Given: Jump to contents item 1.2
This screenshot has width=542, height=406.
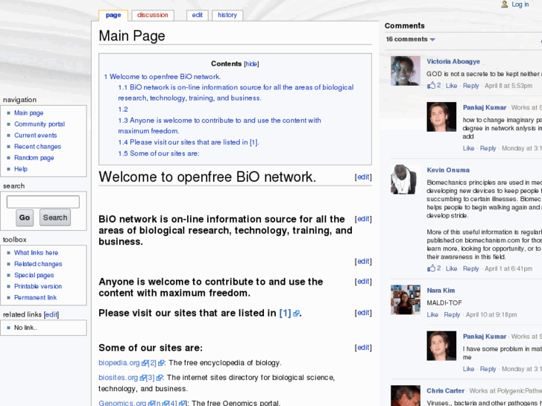Looking at the screenshot, I should click(x=123, y=110).
